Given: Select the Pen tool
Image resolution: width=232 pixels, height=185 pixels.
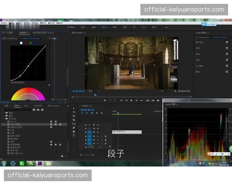Looking at the screenshot, I should pyautogui.click(x=74, y=128).
